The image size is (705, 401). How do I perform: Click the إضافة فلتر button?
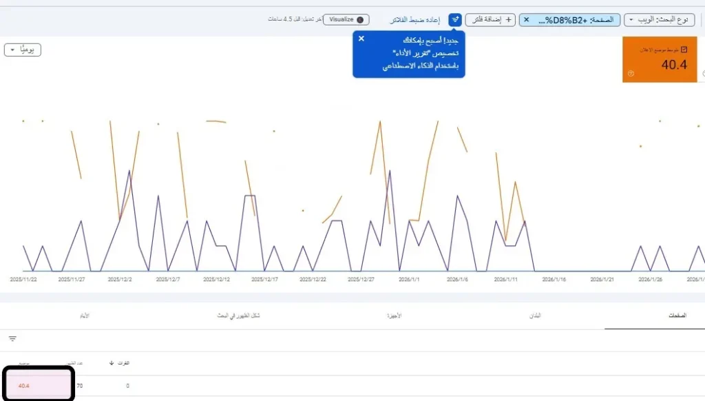coord(490,19)
